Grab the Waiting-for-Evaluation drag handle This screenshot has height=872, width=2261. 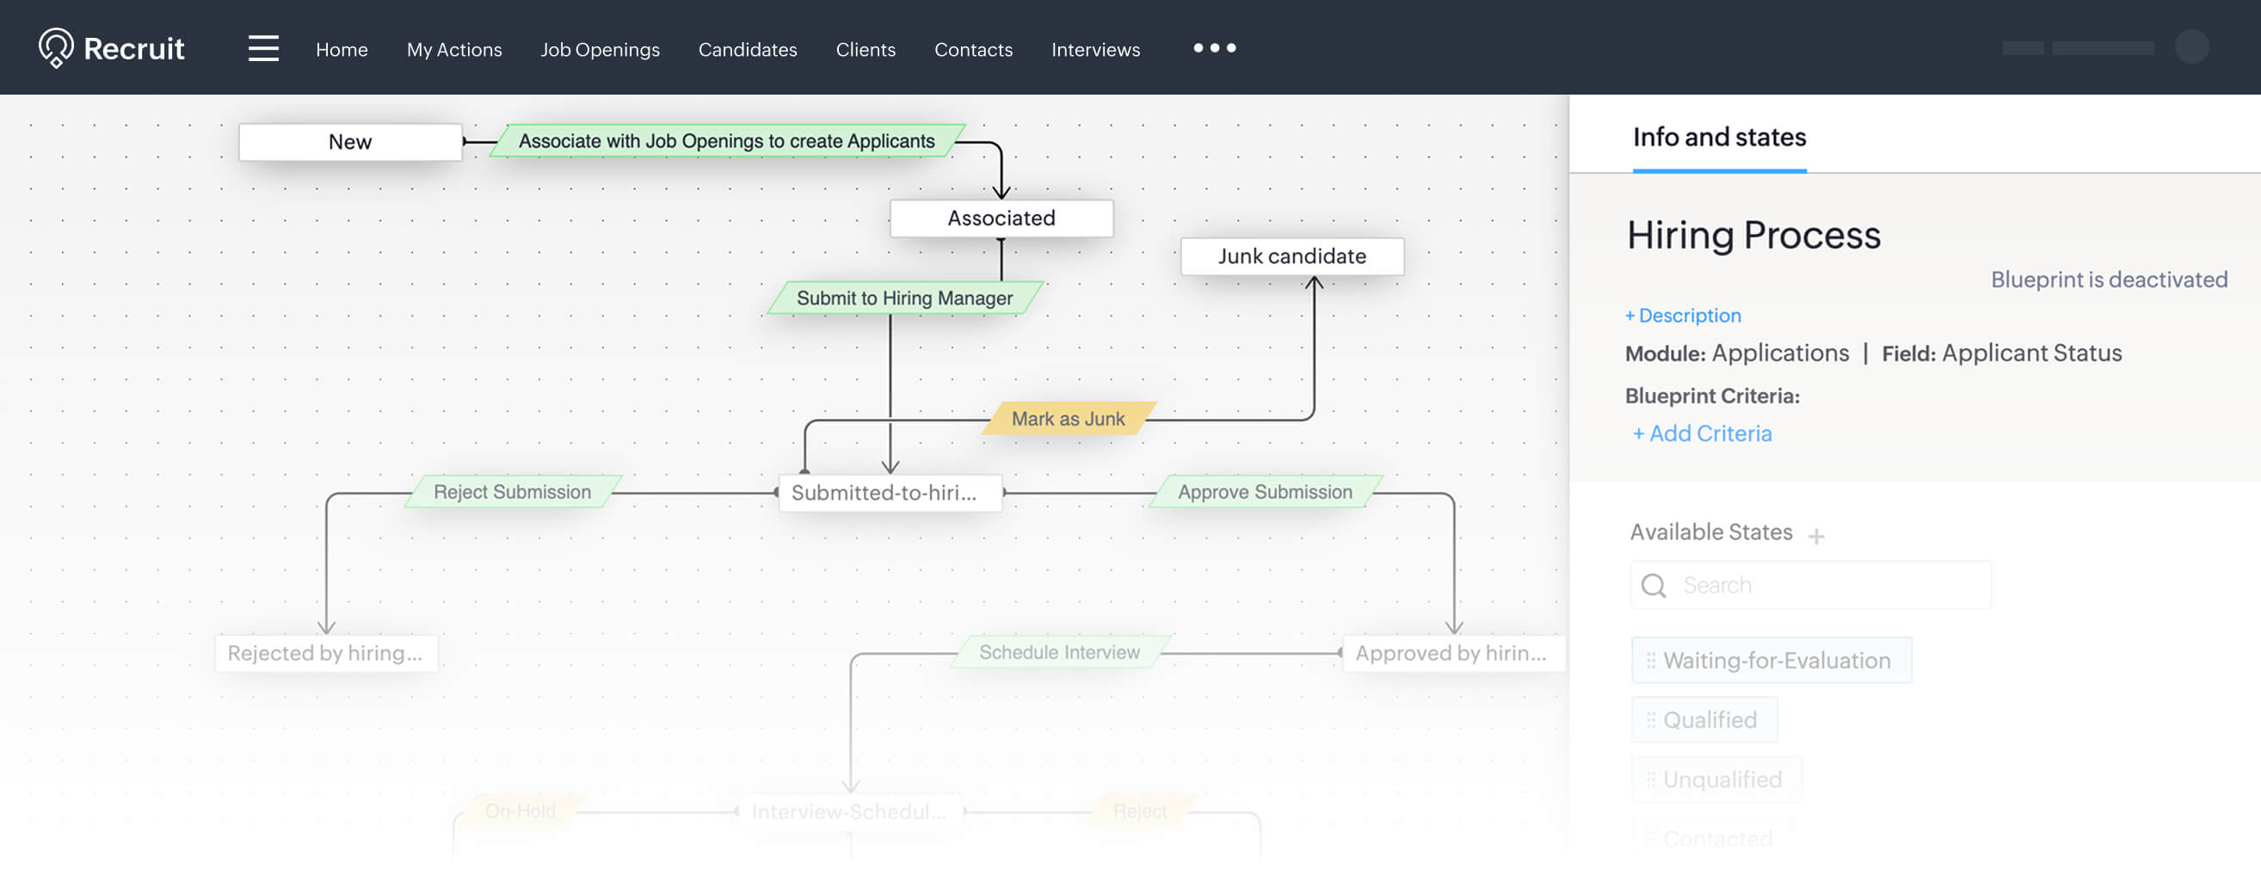[x=1651, y=660]
